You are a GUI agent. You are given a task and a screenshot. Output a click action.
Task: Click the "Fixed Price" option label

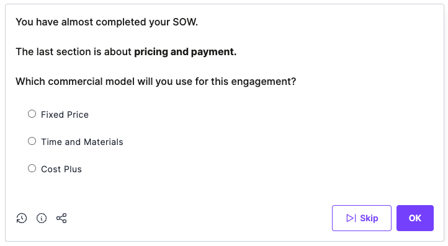(x=65, y=115)
